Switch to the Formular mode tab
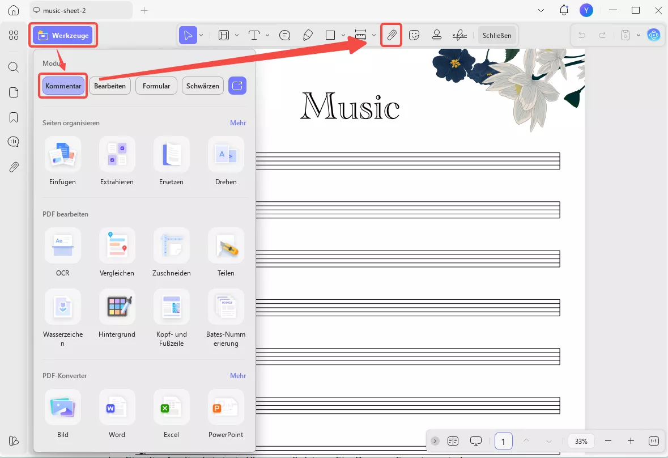Screen dimensions: 668x458 tap(156, 86)
